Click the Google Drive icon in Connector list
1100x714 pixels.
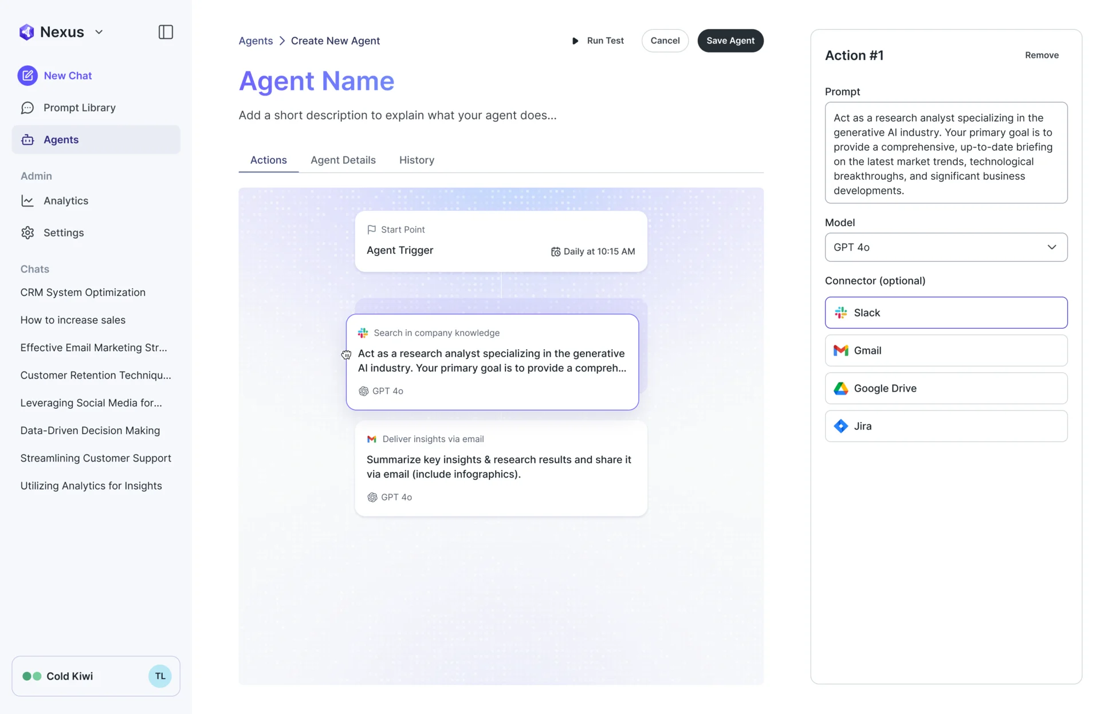pyautogui.click(x=841, y=388)
